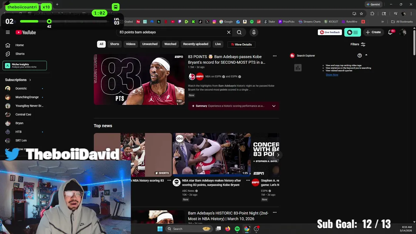Click the TubeBuddy green menu button
The image size is (416, 234).
[x=352, y=32]
